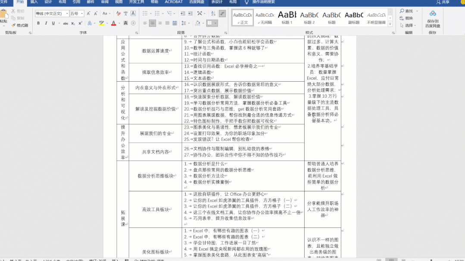Click Replace (替换) button
This screenshot has width=465, height=261.
pos(406,18)
